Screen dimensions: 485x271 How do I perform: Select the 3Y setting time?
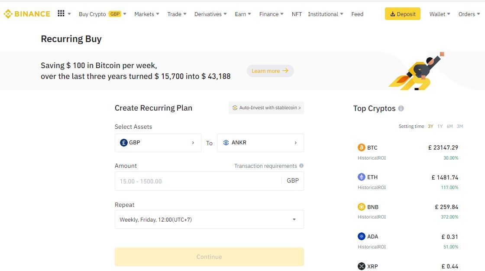tap(430, 126)
